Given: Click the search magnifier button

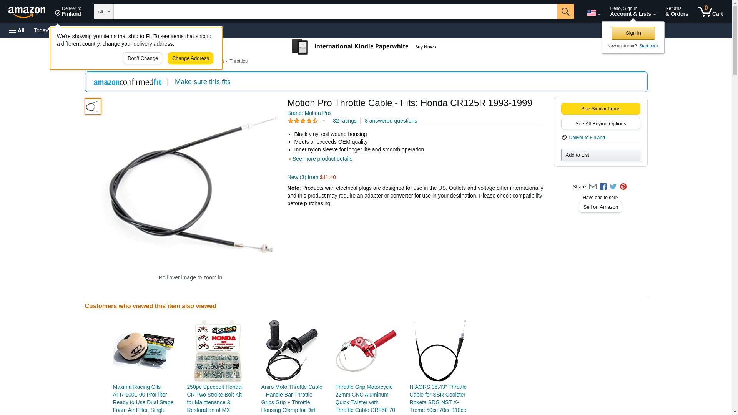Looking at the screenshot, I should (565, 12).
